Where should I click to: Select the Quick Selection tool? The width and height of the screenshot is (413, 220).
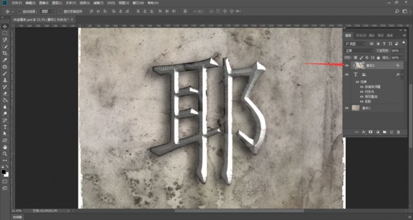5,47
